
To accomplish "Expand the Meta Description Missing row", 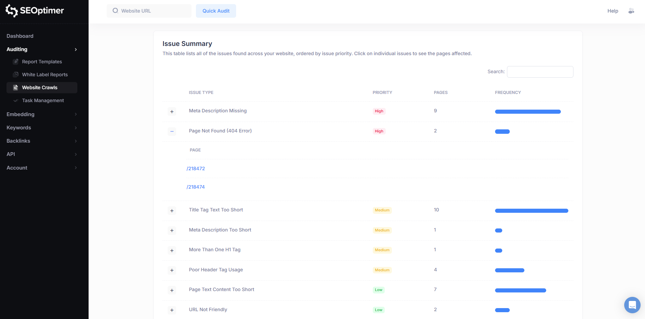I will pos(172,112).
